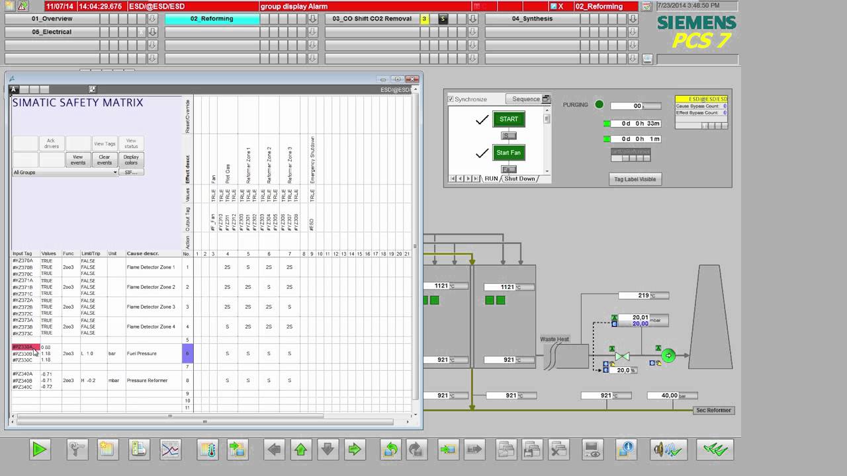Click the information icon in bottom toolbar
Viewport: 847px width, 476px height.
[626, 450]
